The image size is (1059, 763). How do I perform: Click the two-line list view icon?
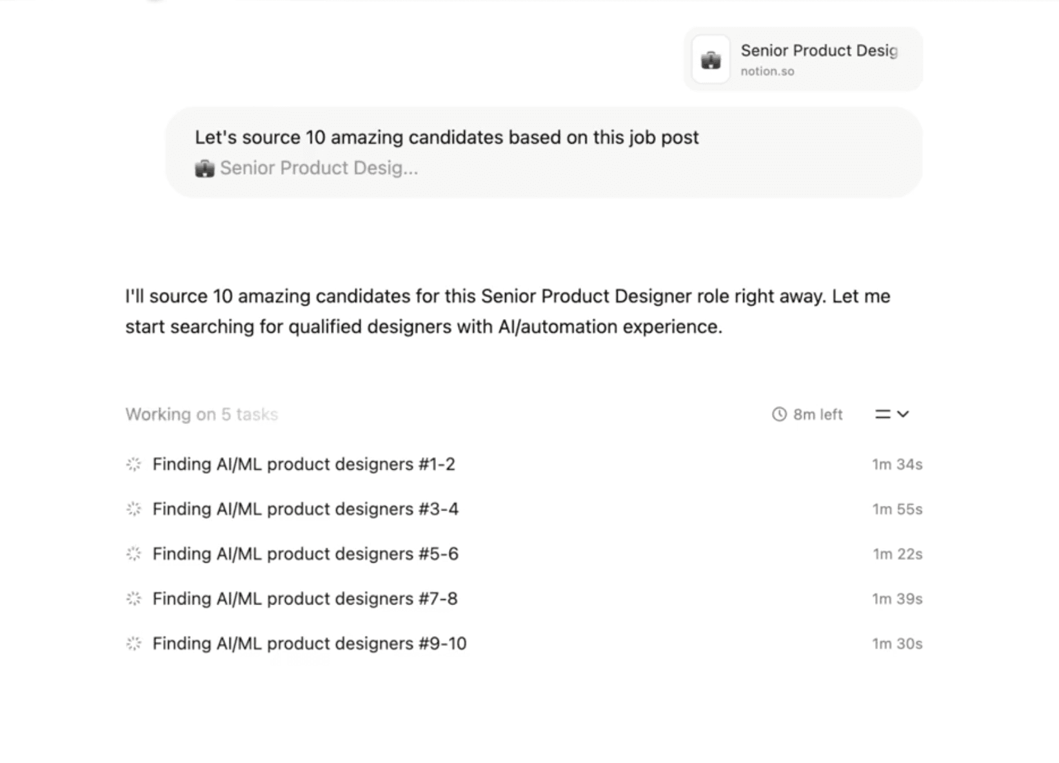pos(882,414)
